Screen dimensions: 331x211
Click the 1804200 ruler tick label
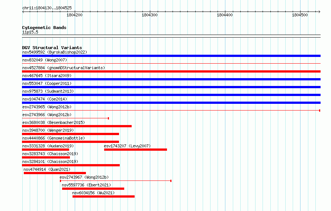click(74, 15)
